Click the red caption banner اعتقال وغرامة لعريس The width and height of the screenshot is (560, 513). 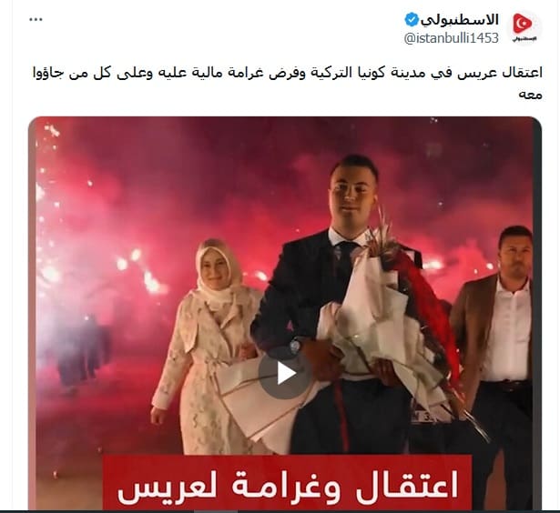coord(288,482)
